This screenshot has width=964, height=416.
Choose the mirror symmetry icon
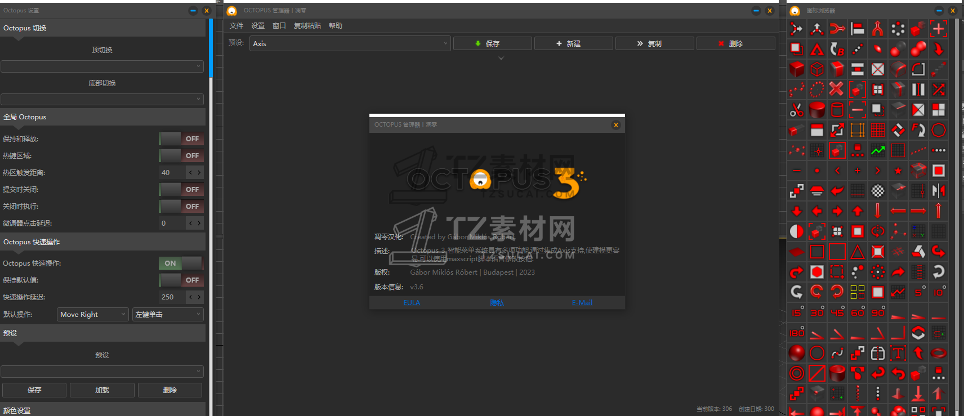click(939, 191)
